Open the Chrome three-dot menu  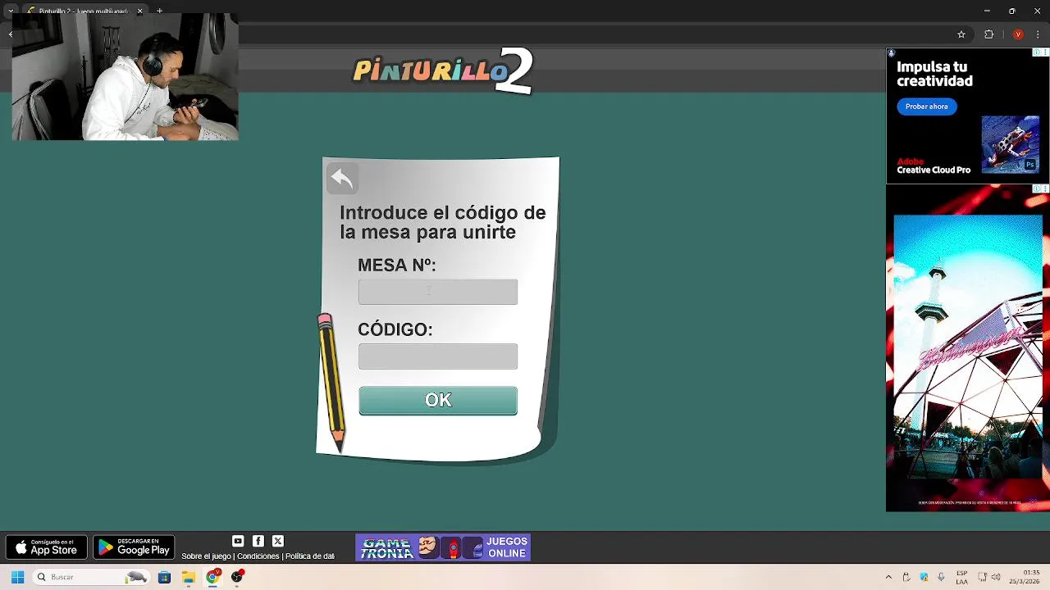pyautogui.click(x=1038, y=34)
